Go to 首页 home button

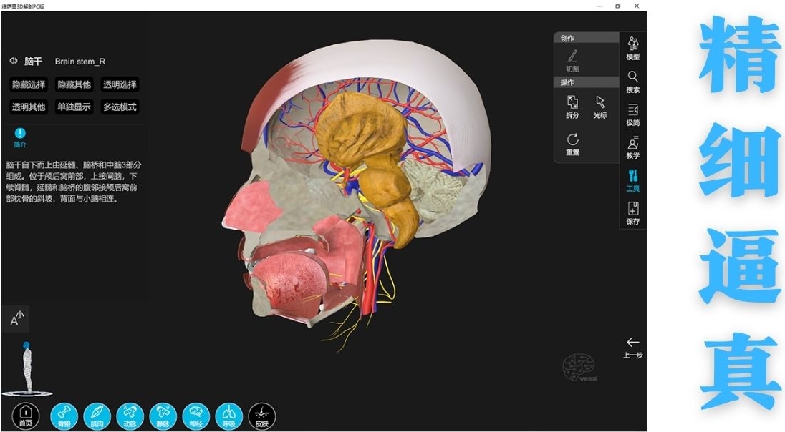pos(26,416)
